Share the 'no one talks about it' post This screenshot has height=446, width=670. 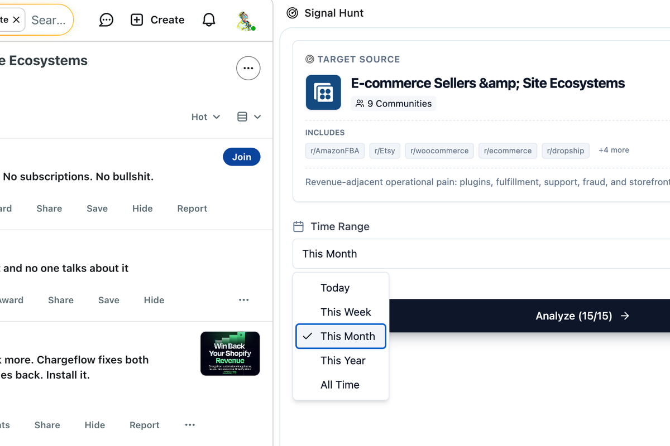pyautogui.click(x=61, y=300)
